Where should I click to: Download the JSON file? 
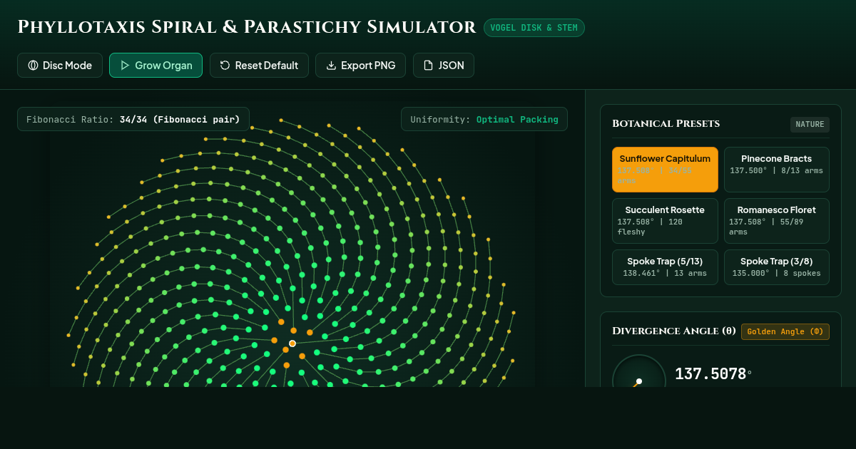click(444, 66)
